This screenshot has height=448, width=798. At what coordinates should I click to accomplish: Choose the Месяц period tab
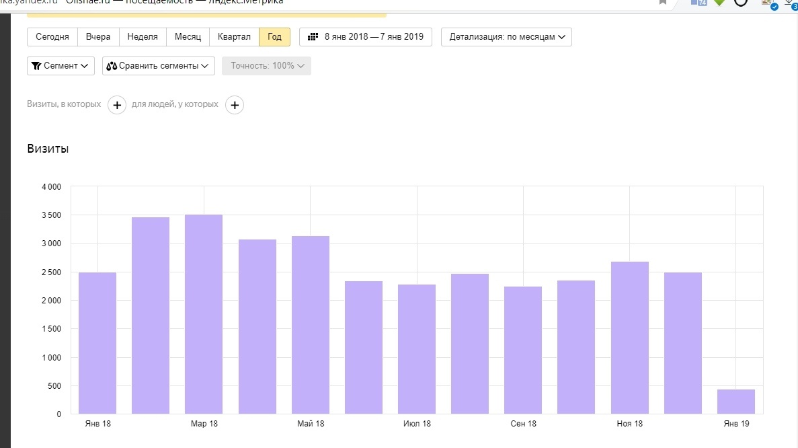(188, 37)
